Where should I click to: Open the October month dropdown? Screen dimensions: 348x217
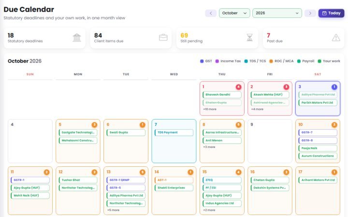234,13
